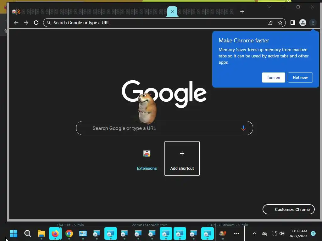Open the Chrome side panel
This screenshot has height=241, width=322.
pos(293,23)
